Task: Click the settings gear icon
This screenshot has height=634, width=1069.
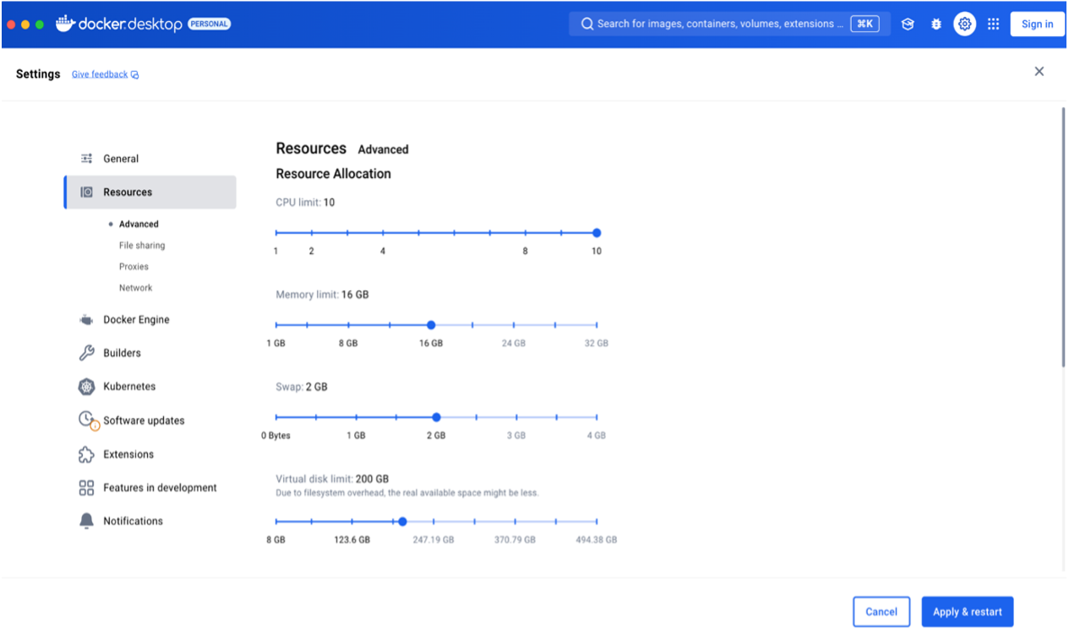Action: point(964,24)
